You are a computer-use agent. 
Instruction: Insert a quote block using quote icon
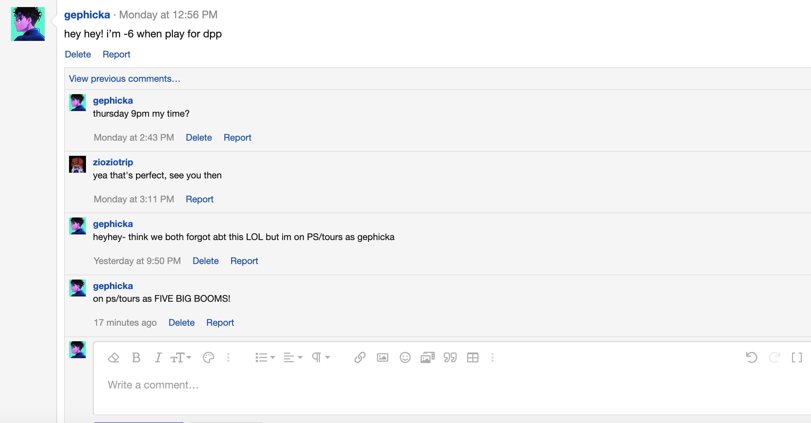click(450, 358)
